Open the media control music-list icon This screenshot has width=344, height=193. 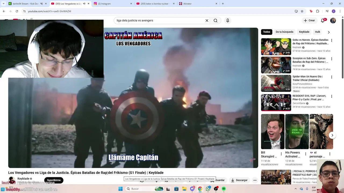click(x=327, y=11)
